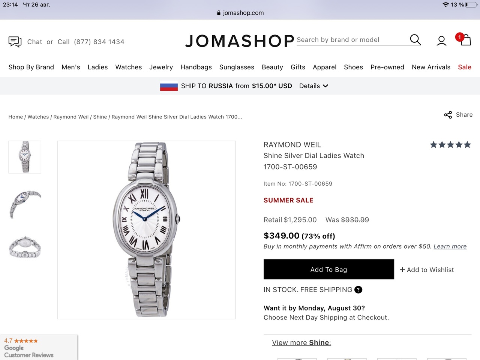The height and width of the screenshot is (360, 480).
Task: Open the Shop By Brand menu
Action: 31,67
